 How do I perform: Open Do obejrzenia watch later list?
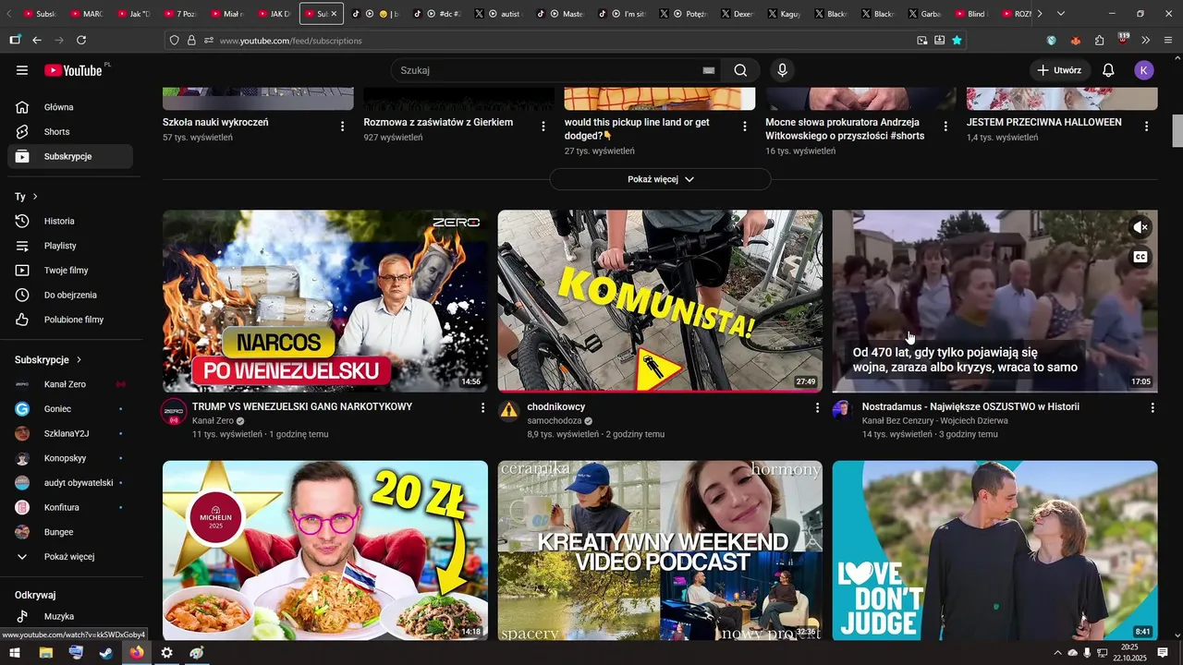coord(70,296)
